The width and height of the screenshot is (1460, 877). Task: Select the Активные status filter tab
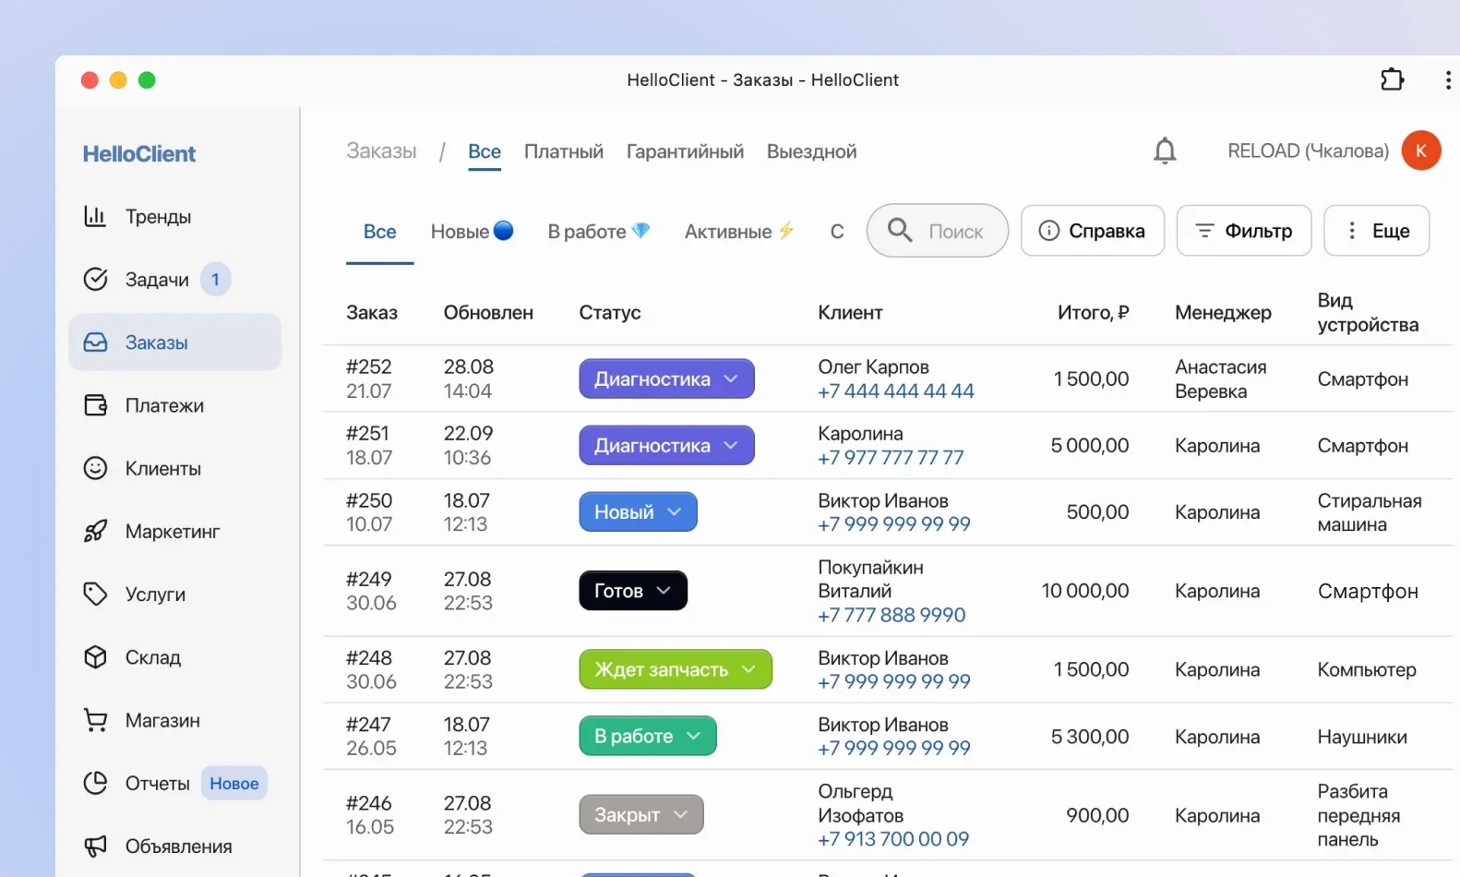point(739,232)
